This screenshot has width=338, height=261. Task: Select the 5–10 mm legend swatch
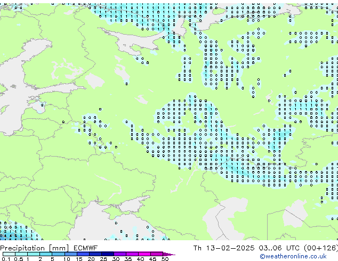coord(58,254)
